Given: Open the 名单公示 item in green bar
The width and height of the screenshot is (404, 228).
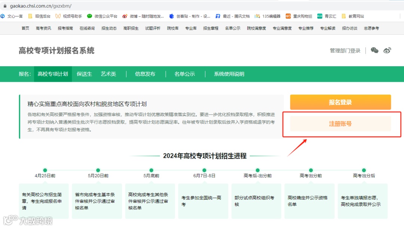Looking at the screenshot, I should pyautogui.click(x=184, y=74).
